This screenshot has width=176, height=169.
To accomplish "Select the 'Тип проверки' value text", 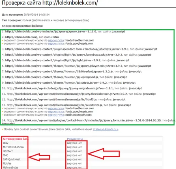I will tap(56, 20).
